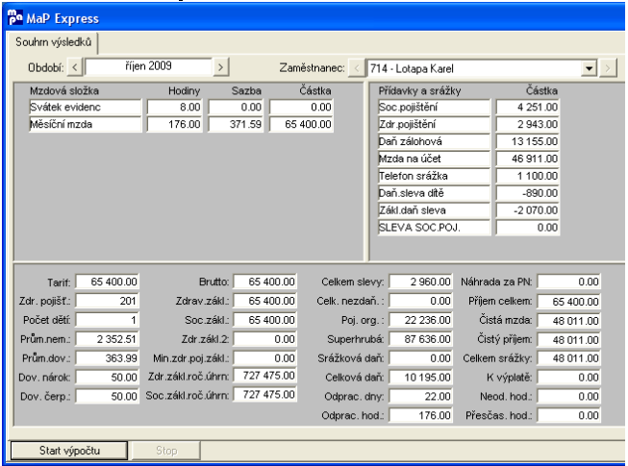Click the Dov. čerp. field

tap(107, 397)
